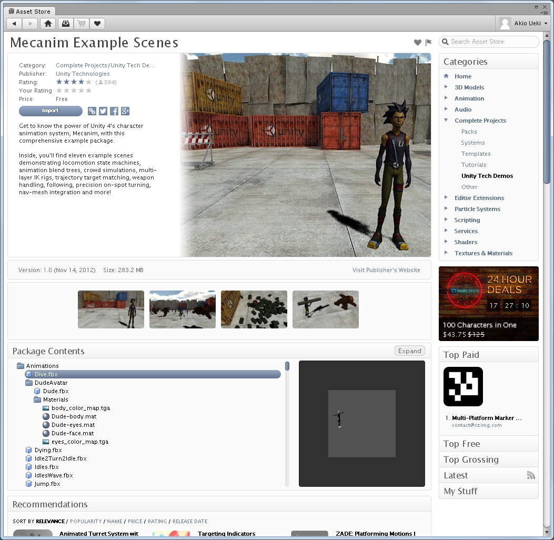Expand the Audio category arrow
554x540 pixels.
pyautogui.click(x=446, y=109)
